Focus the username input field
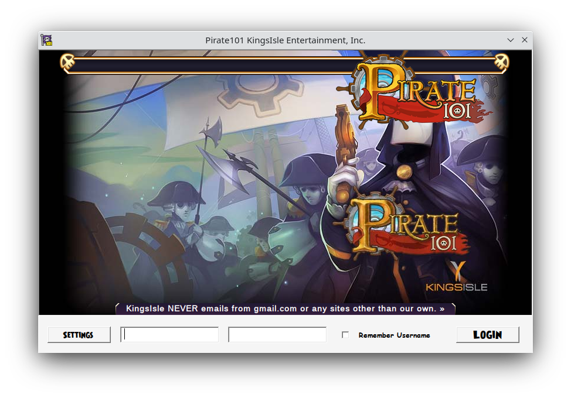Viewport: 571px width, 398px height. [169, 335]
